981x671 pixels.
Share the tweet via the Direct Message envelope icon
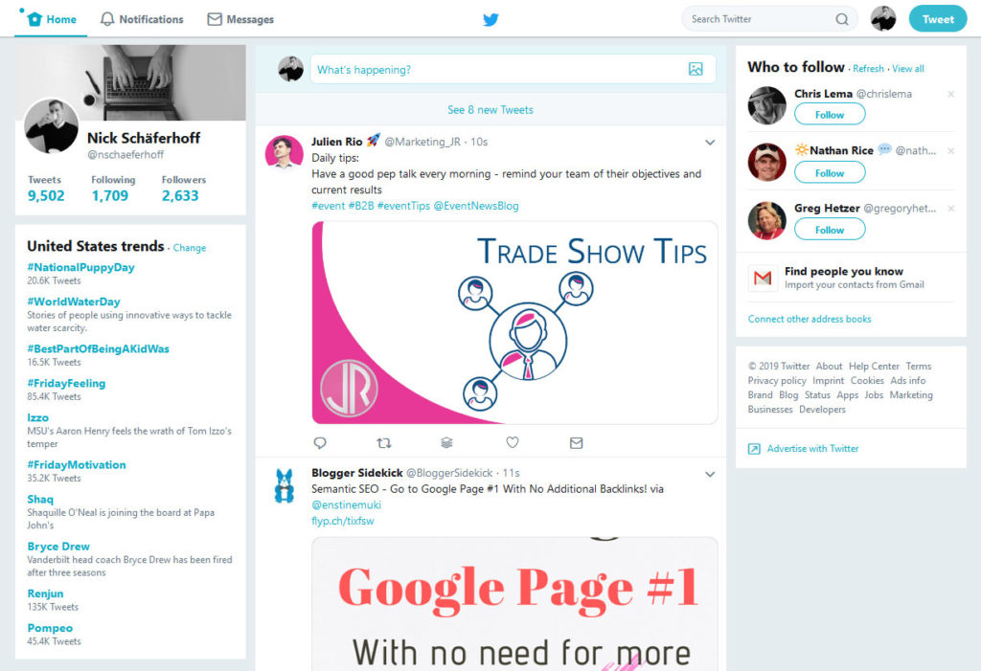(x=576, y=442)
